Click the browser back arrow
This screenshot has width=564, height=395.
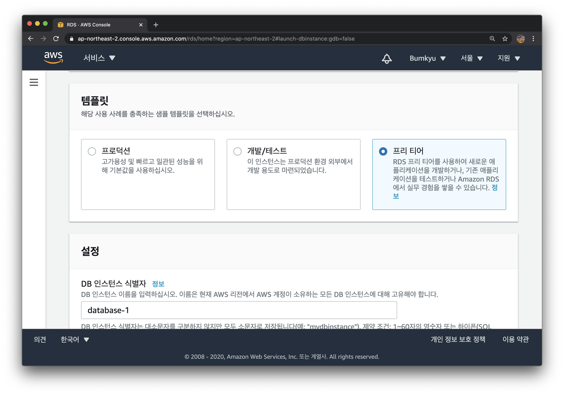[31, 39]
